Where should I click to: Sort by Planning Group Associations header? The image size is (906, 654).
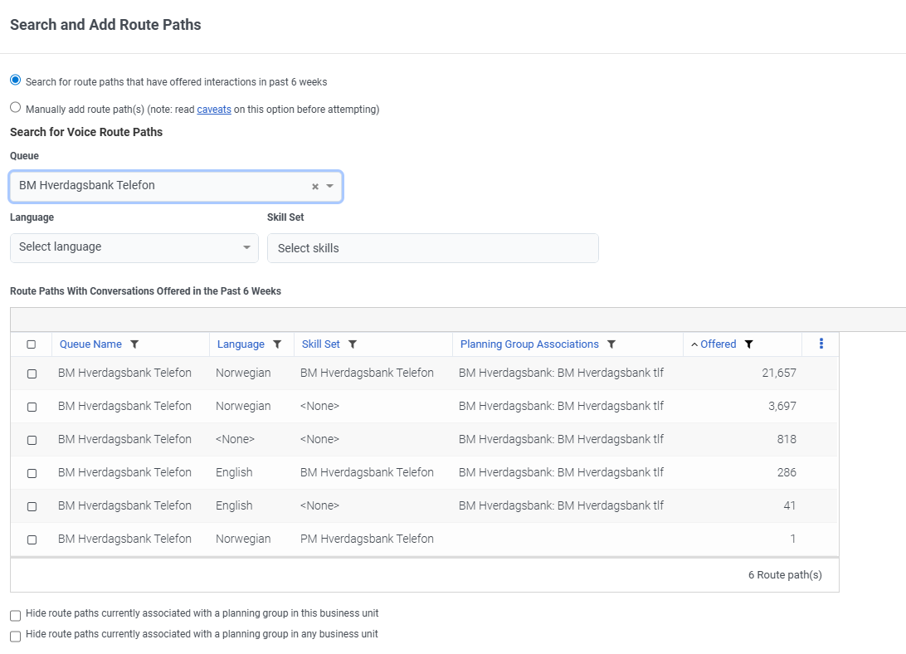pos(529,344)
